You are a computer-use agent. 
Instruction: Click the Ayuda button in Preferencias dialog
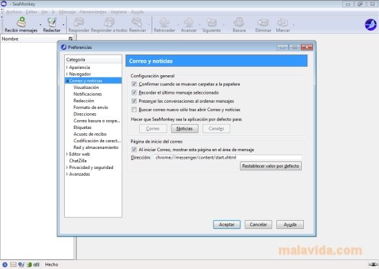[x=290, y=224]
